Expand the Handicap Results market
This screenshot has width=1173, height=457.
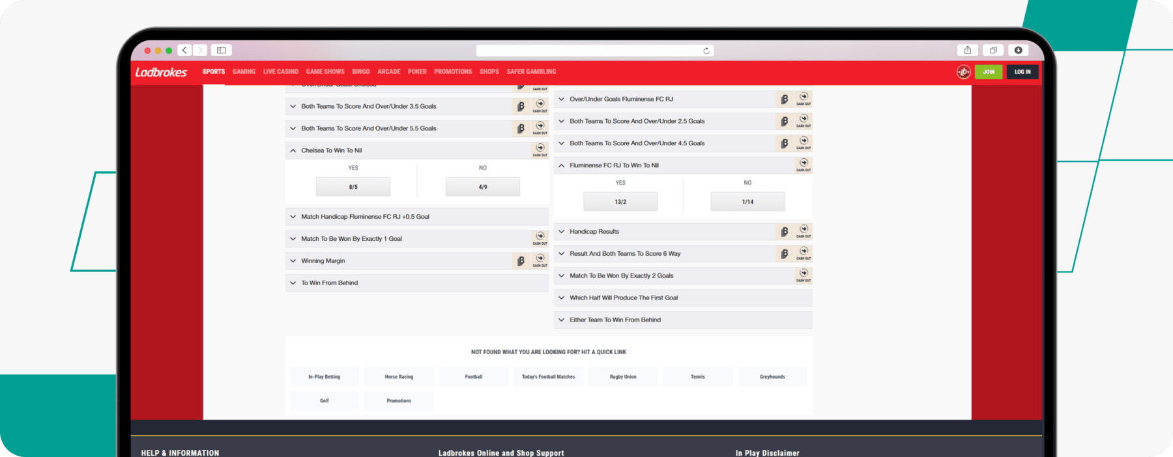tap(683, 232)
